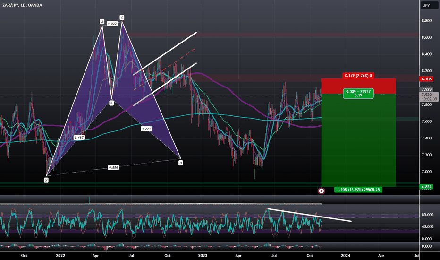
Task: Select harmonic pattern point C label
Action: (122, 17)
